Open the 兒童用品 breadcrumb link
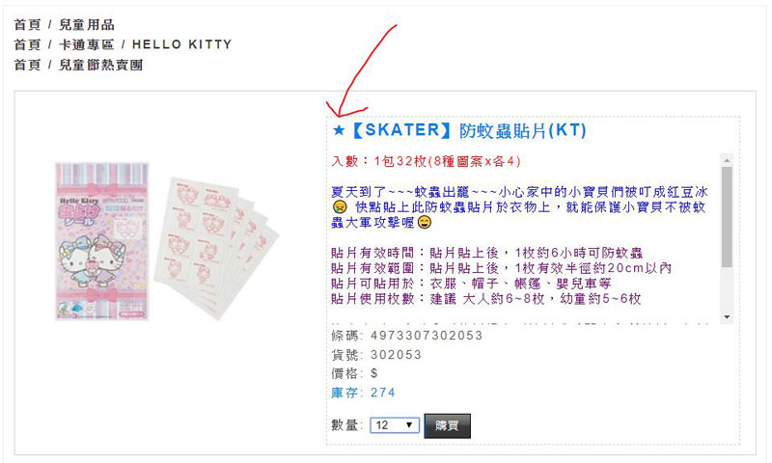The width and height of the screenshot is (772, 463). point(87,25)
